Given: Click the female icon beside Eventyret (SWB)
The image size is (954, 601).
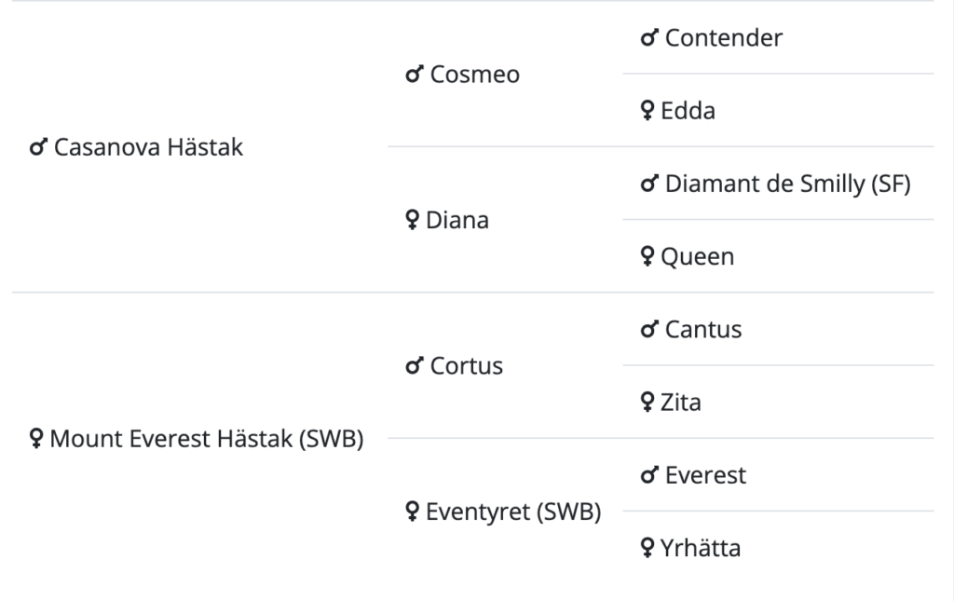Looking at the screenshot, I should pos(412,512).
